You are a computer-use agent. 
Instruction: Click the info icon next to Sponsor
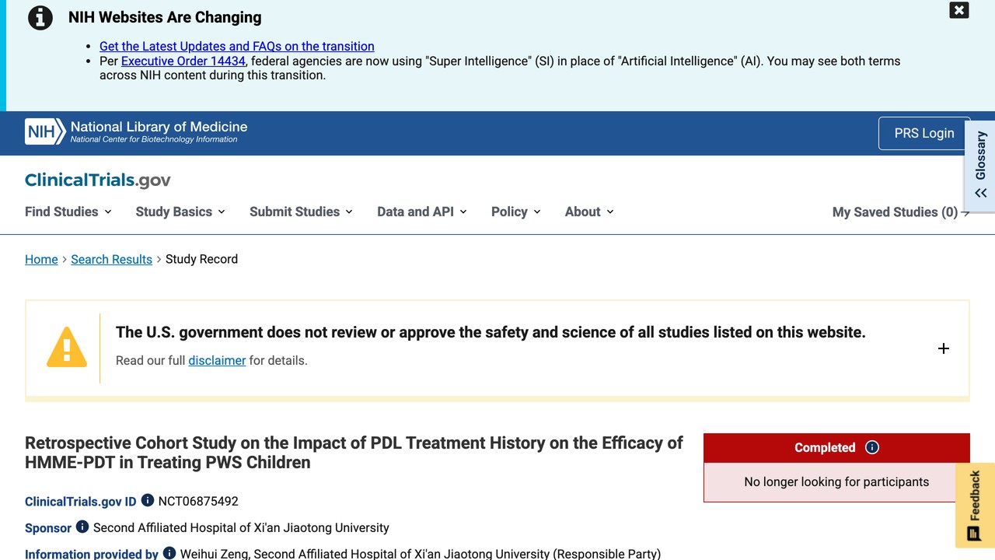coord(82,527)
